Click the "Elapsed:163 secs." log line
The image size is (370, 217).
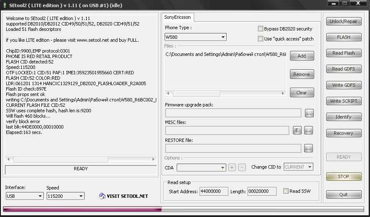pyautogui.click(x=24, y=132)
